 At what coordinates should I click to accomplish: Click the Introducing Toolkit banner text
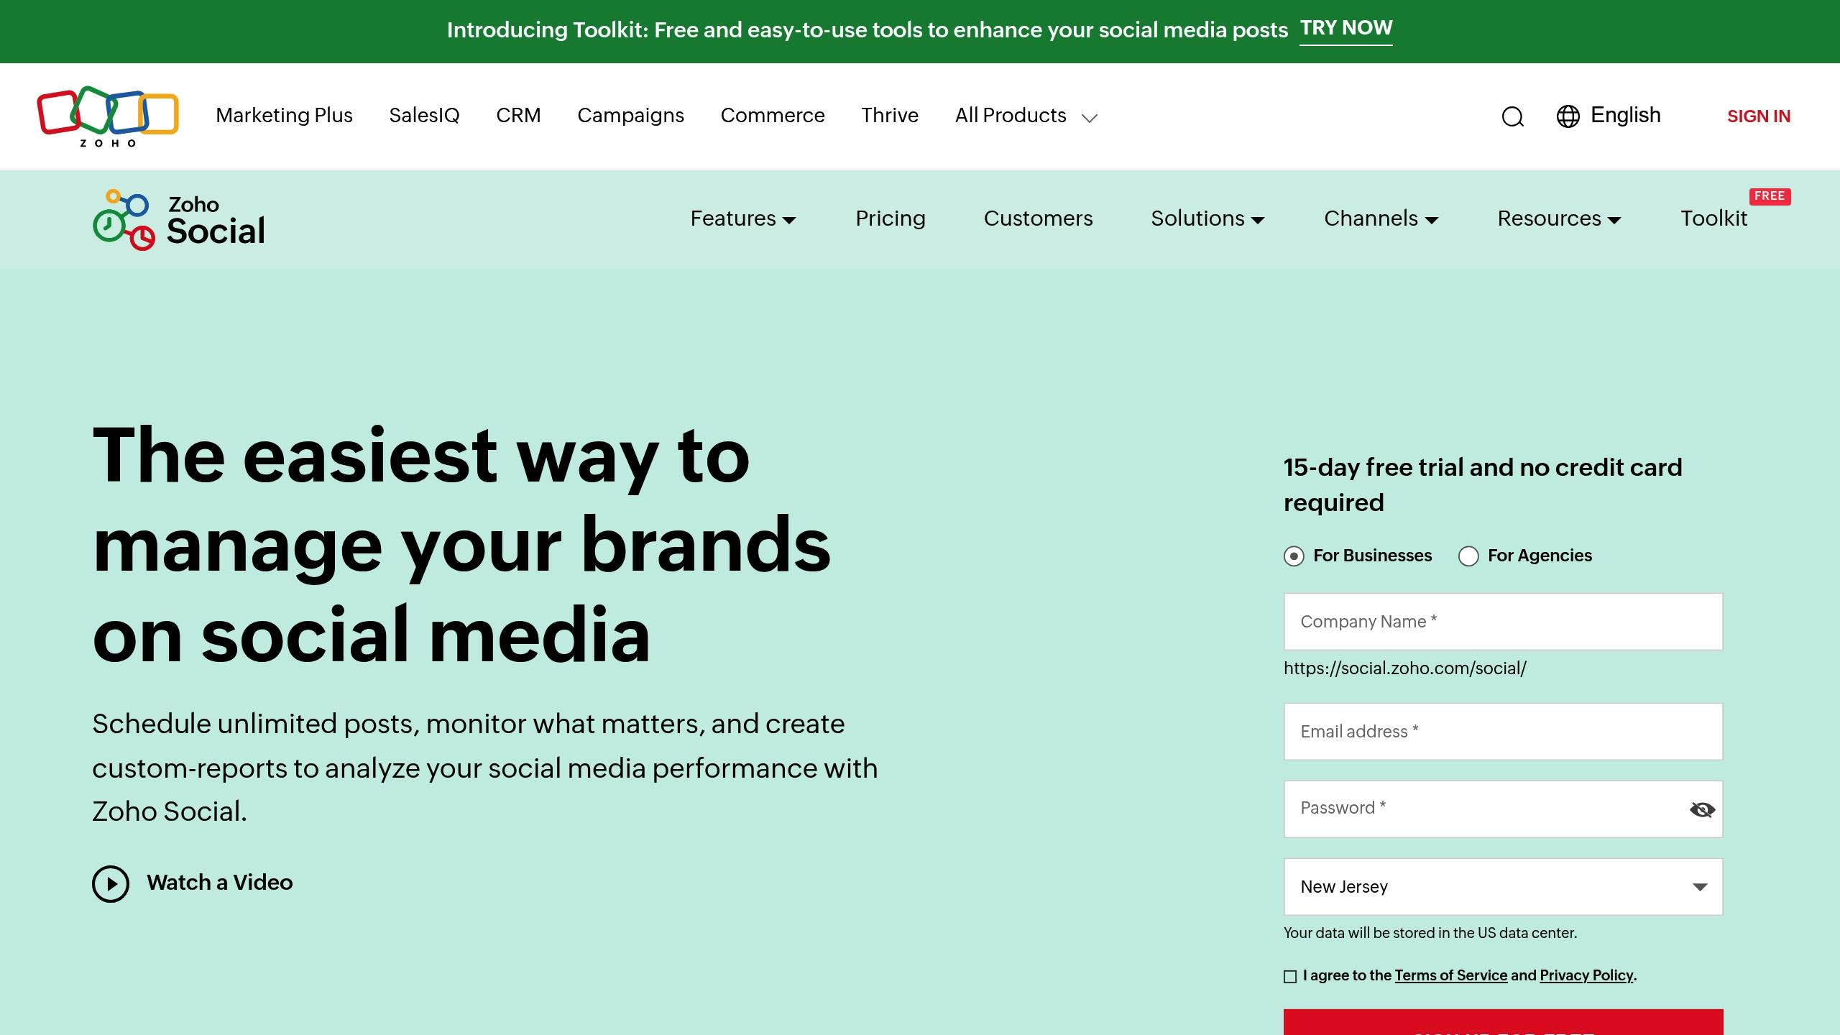pos(867,30)
